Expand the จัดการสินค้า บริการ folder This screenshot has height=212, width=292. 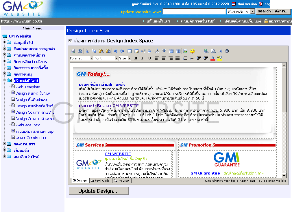(x=4, y=61)
